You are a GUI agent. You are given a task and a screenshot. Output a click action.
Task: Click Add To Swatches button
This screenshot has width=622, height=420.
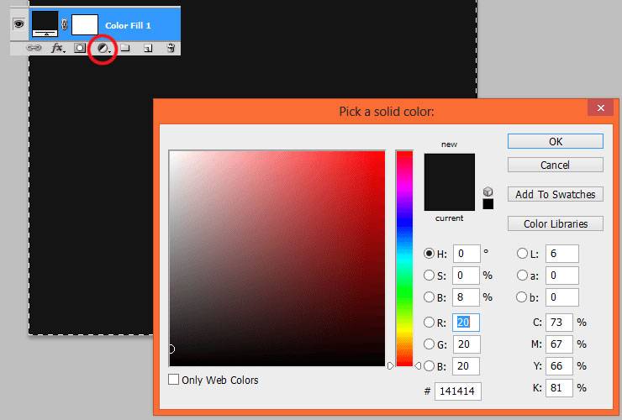click(556, 194)
